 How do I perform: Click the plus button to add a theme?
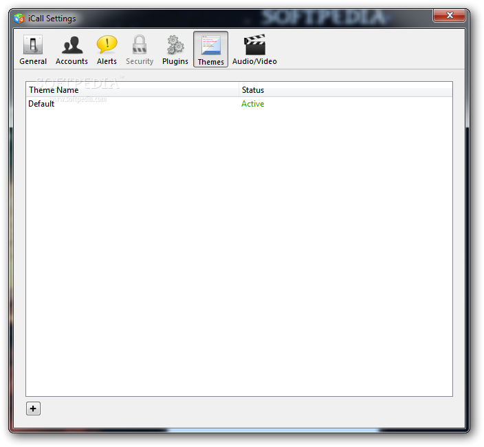pos(33,408)
